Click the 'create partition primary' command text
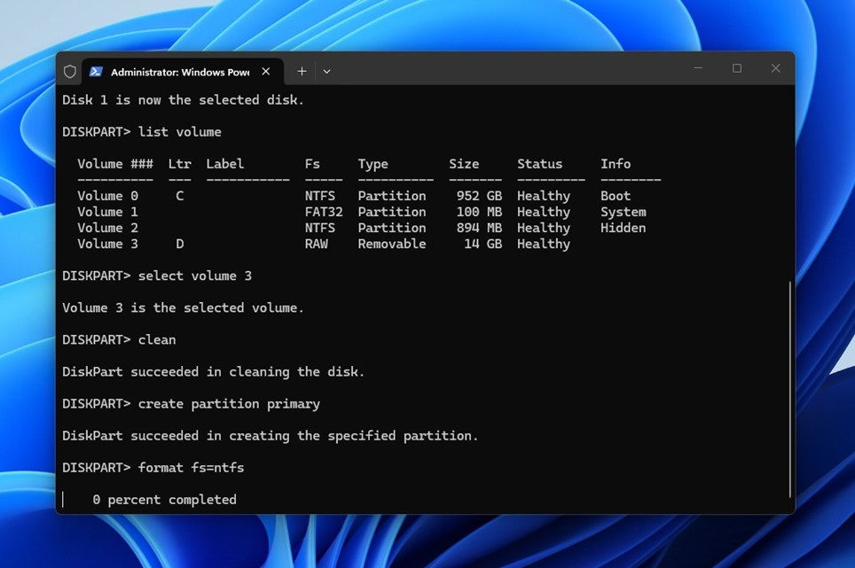The image size is (855, 568). tap(229, 404)
